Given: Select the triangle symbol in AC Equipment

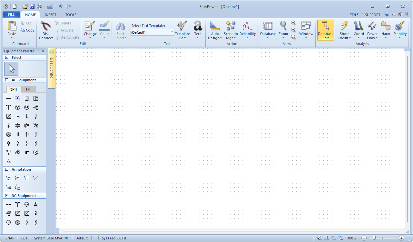Looking at the screenshot, I should (9, 161).
